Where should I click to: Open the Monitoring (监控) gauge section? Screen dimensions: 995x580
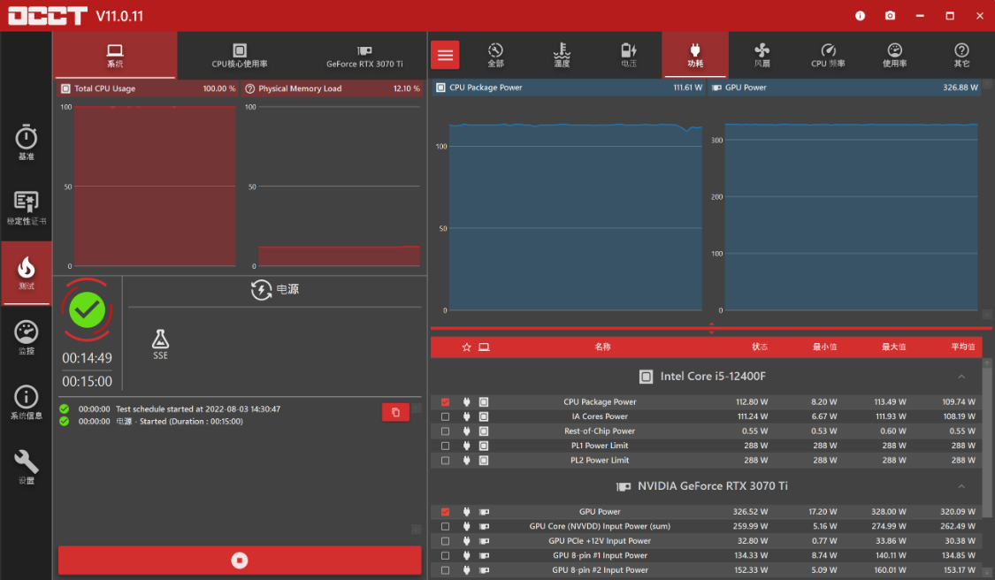[26, 338]
